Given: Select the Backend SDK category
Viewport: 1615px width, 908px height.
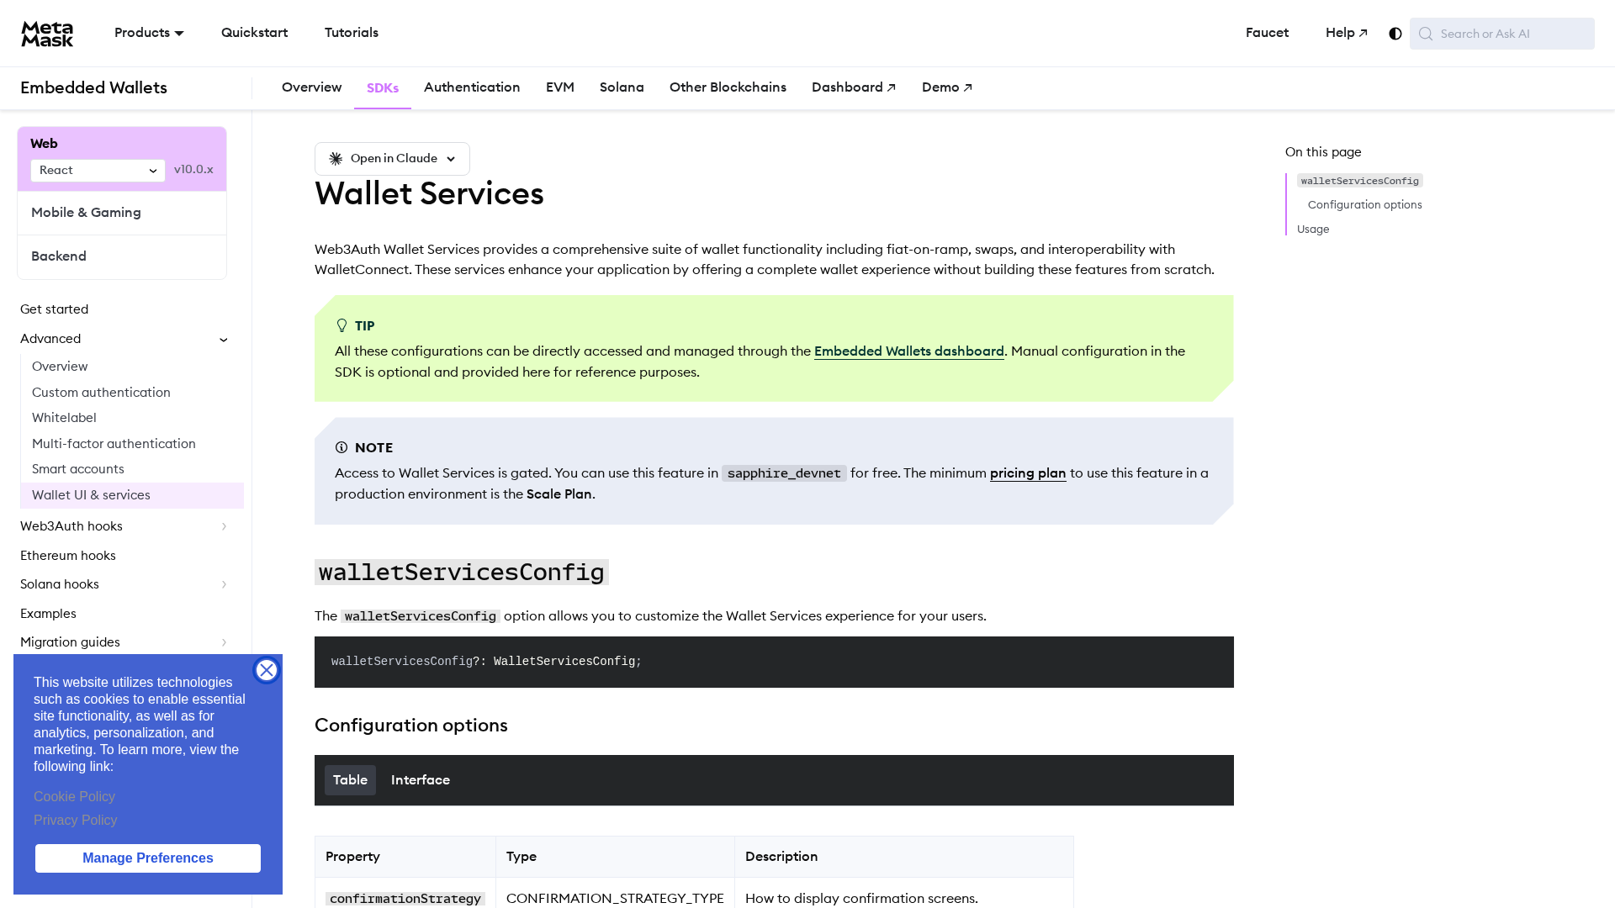Looking at the screenshot, I should coord(122,256).
